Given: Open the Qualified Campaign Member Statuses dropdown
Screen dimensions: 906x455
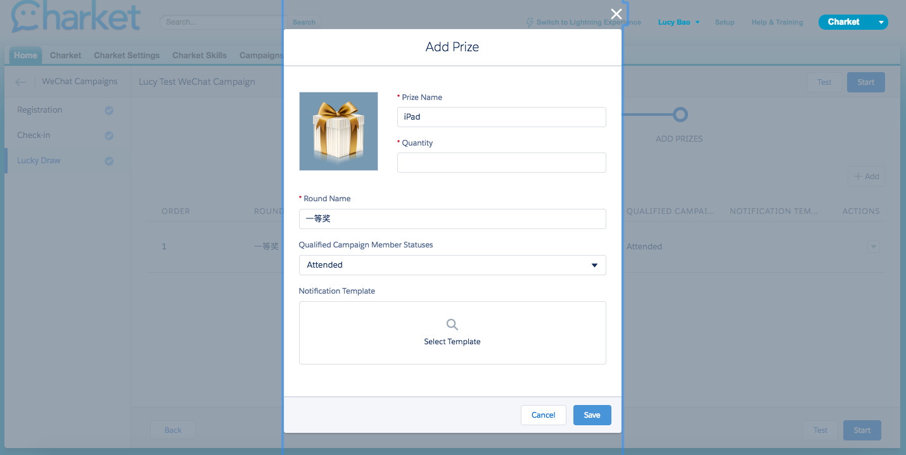Looking at the screenshot, I should pyautogui.click(x=452, y=265).
